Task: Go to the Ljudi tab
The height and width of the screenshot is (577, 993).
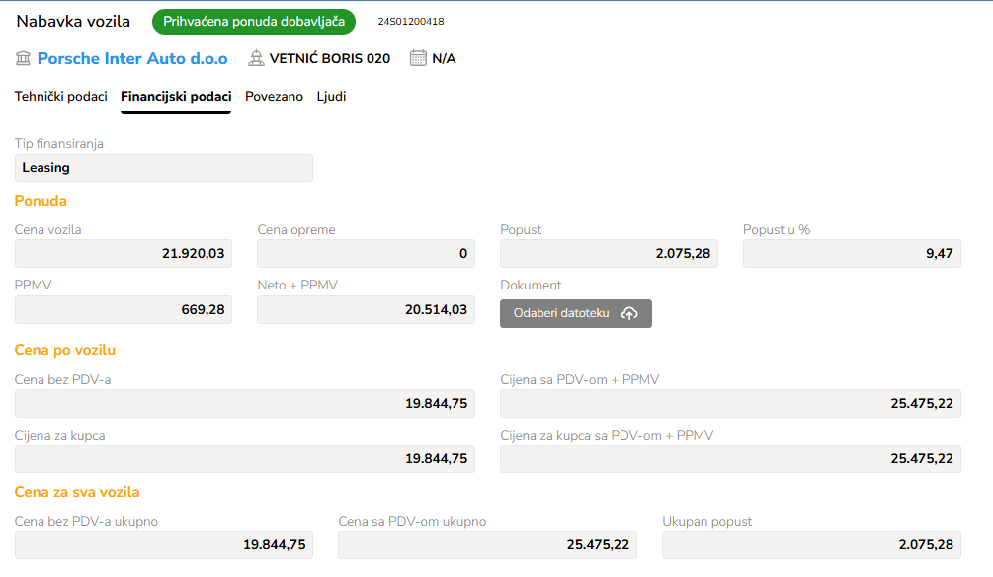Action: (x=331, y=96)
